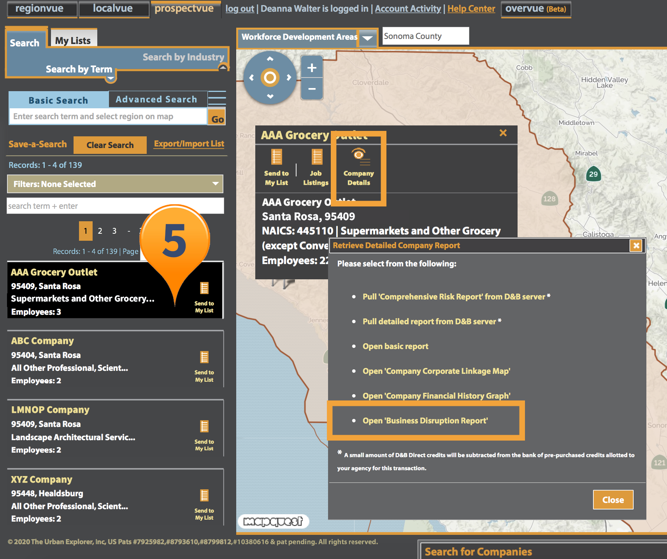The image size is (667, 559).
Task: Close the Retrieve Detailed Company Report dialog
Action: (x=636, y=245)
